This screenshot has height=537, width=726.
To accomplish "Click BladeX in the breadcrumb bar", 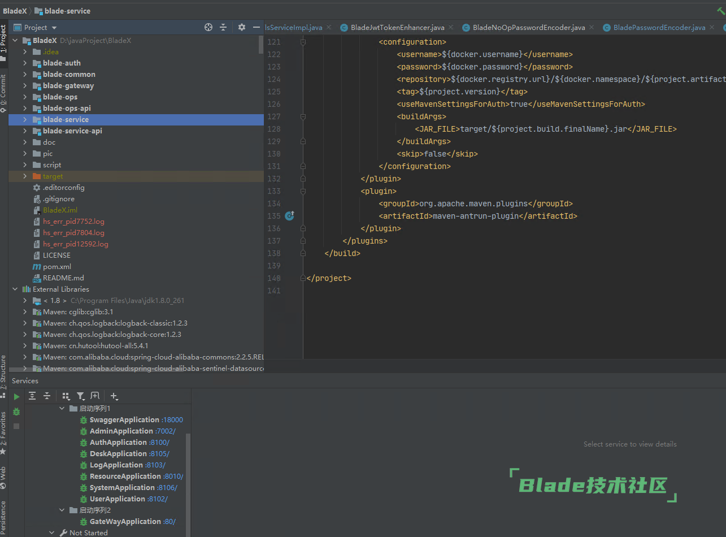I will pos(15,11).
